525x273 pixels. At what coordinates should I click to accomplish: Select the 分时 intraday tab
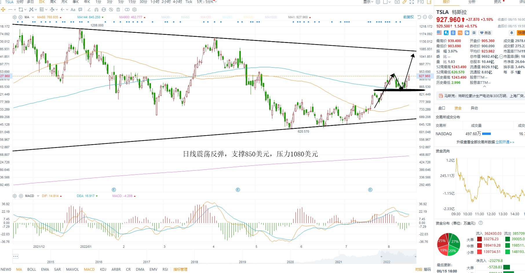tap(20, 2)
